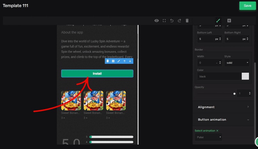Image resolution: width=258 pixels, height=149 pixels.
Task: Click the preview eye icon in toolbar
Action: click(156, 21)
